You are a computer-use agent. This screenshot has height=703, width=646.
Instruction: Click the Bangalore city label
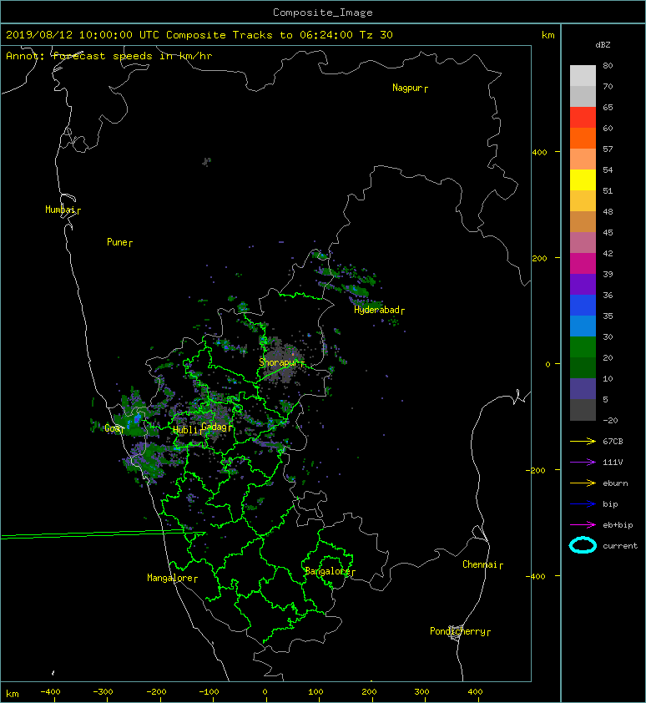[x=327, y=571]
